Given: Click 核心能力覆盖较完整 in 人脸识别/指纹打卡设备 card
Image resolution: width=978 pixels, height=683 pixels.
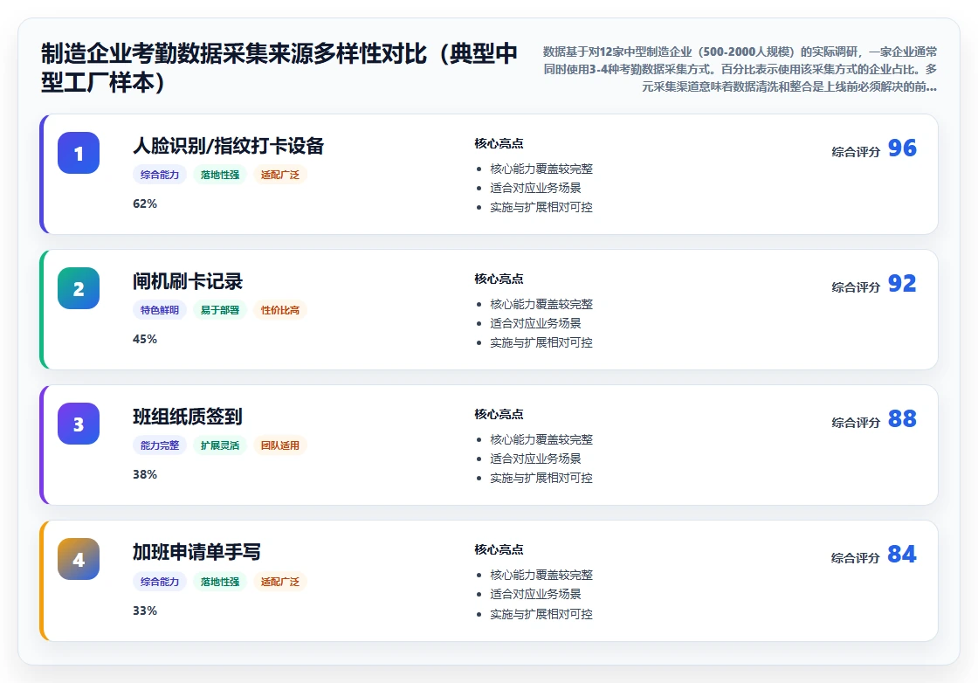Looking at the screenshot, I should (x=541, y=169).
